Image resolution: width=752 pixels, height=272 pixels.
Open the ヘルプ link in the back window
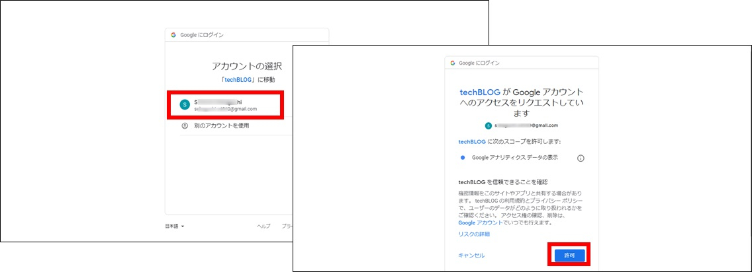point(263,226)
